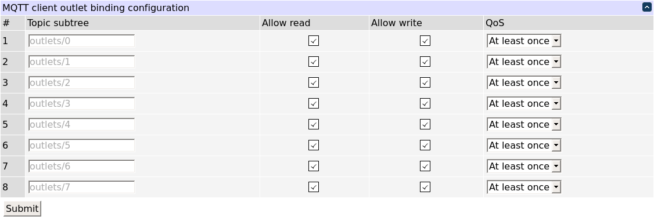Click the outlets/4 topic subtree field
This screenshot has width=654, height=220.
pyautogui.click(x=82, y=124)
